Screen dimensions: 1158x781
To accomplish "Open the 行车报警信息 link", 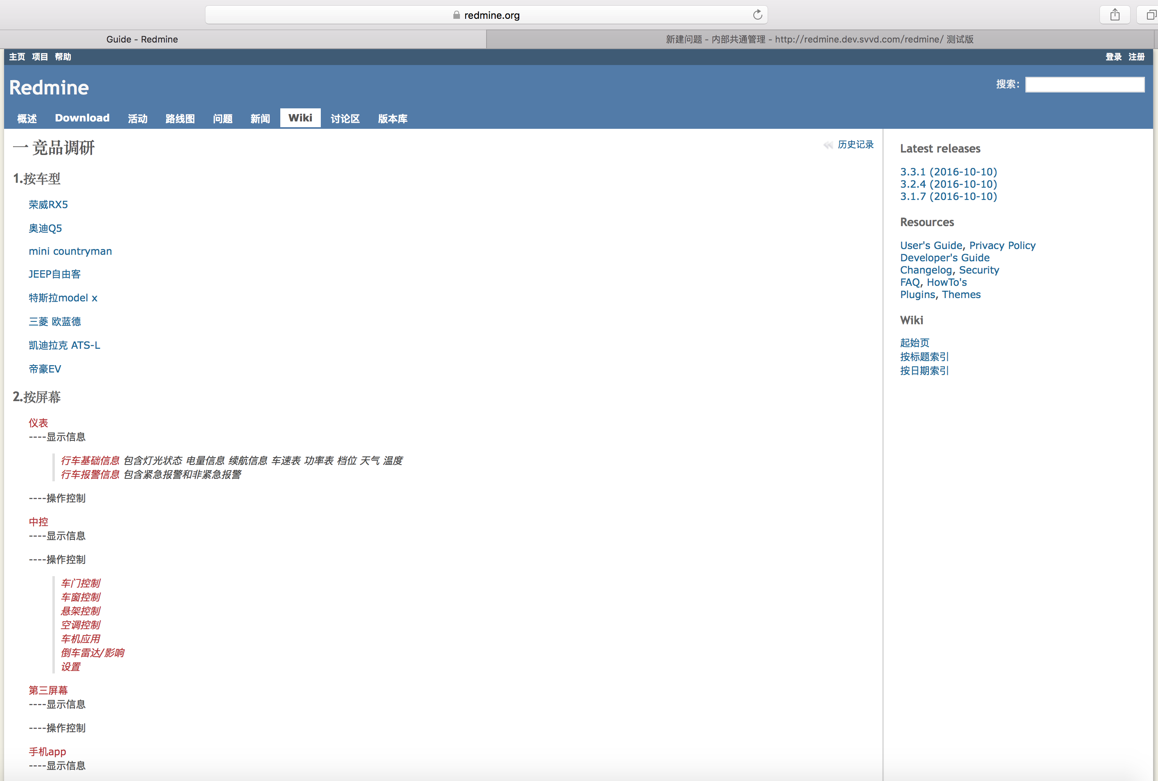I will point(90,475).
